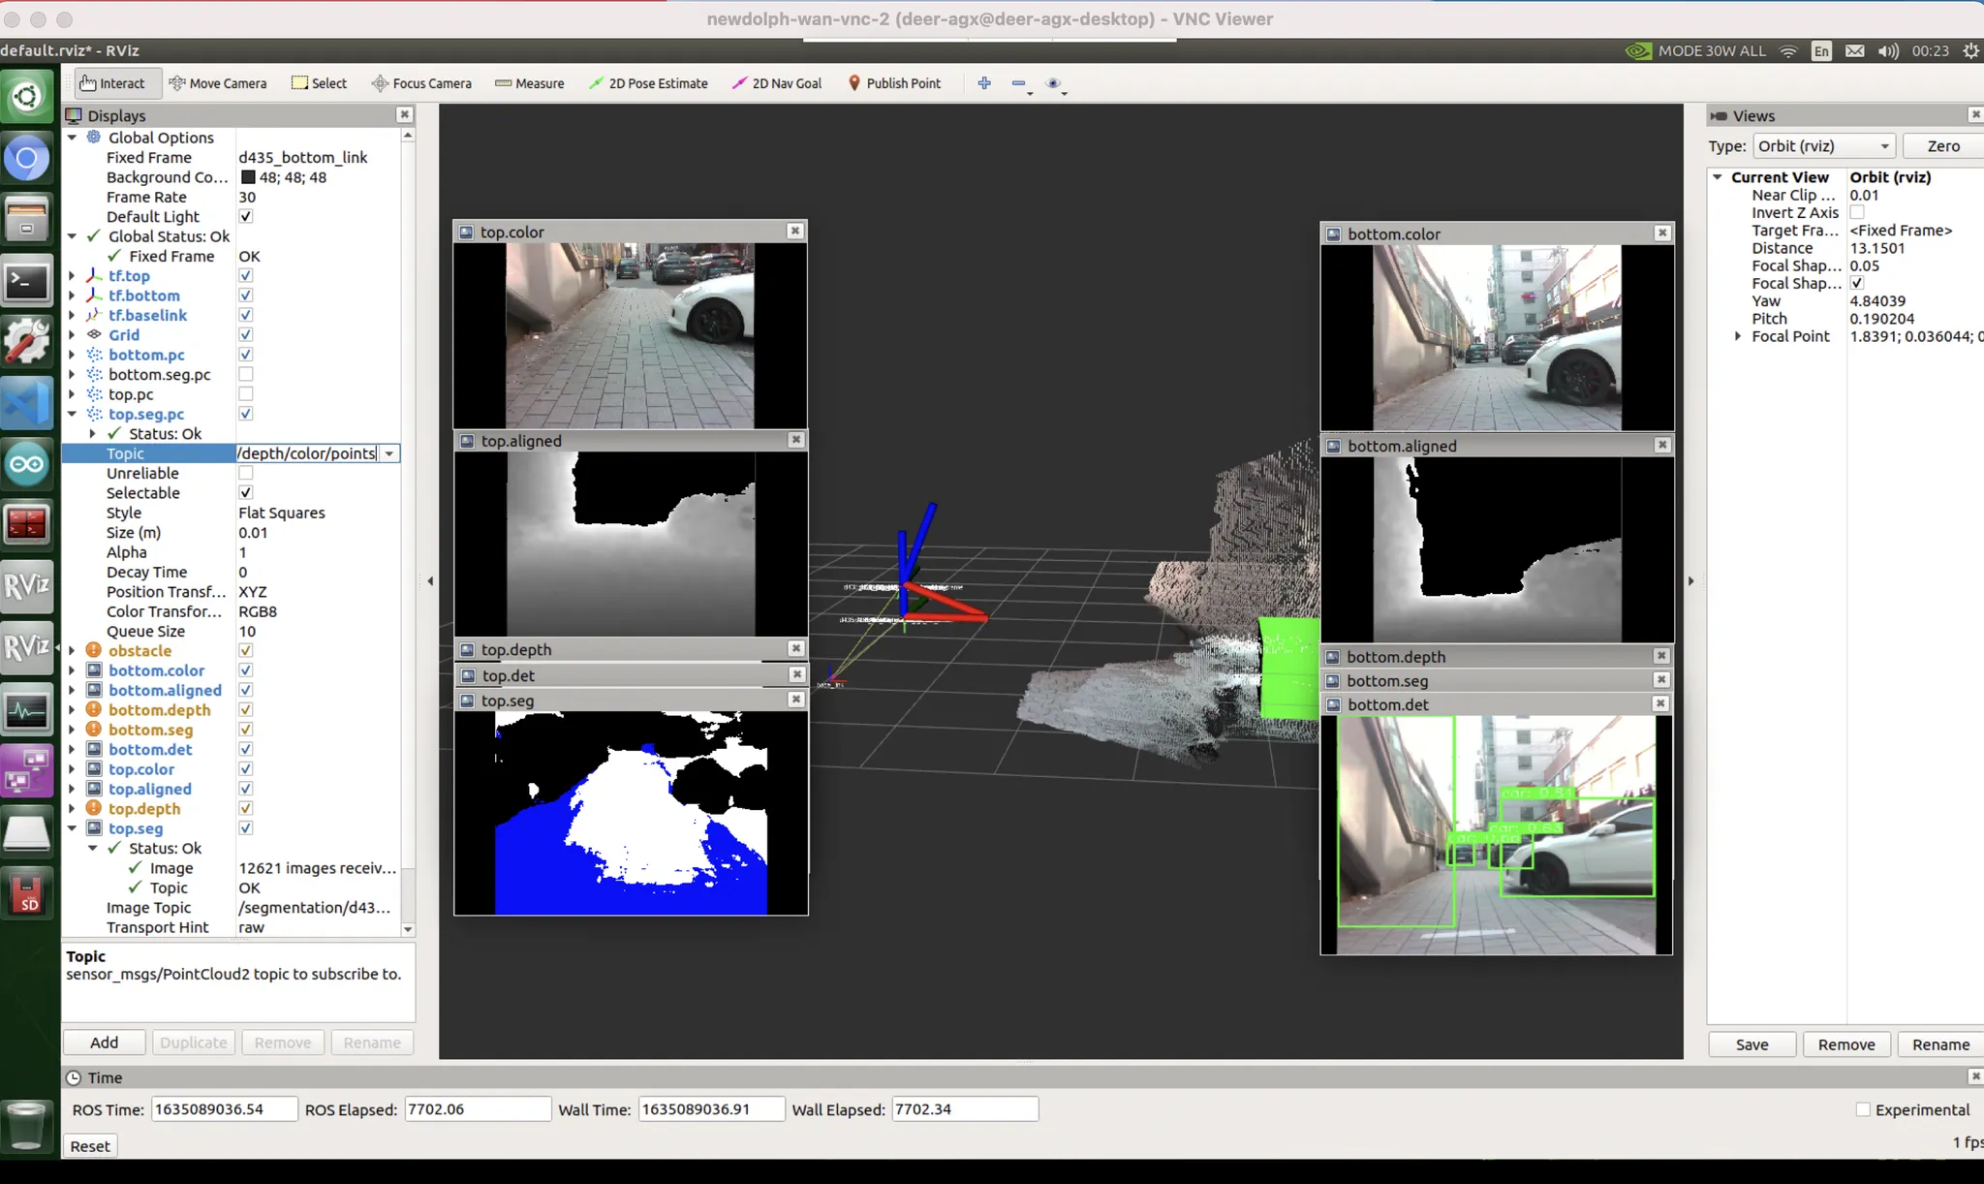Expand the obstacle display tree item
This screenshot has height=1184, width=1984.
[73, 651]
